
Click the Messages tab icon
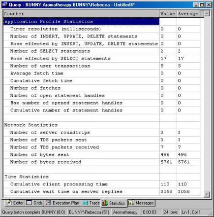point(131,203)
